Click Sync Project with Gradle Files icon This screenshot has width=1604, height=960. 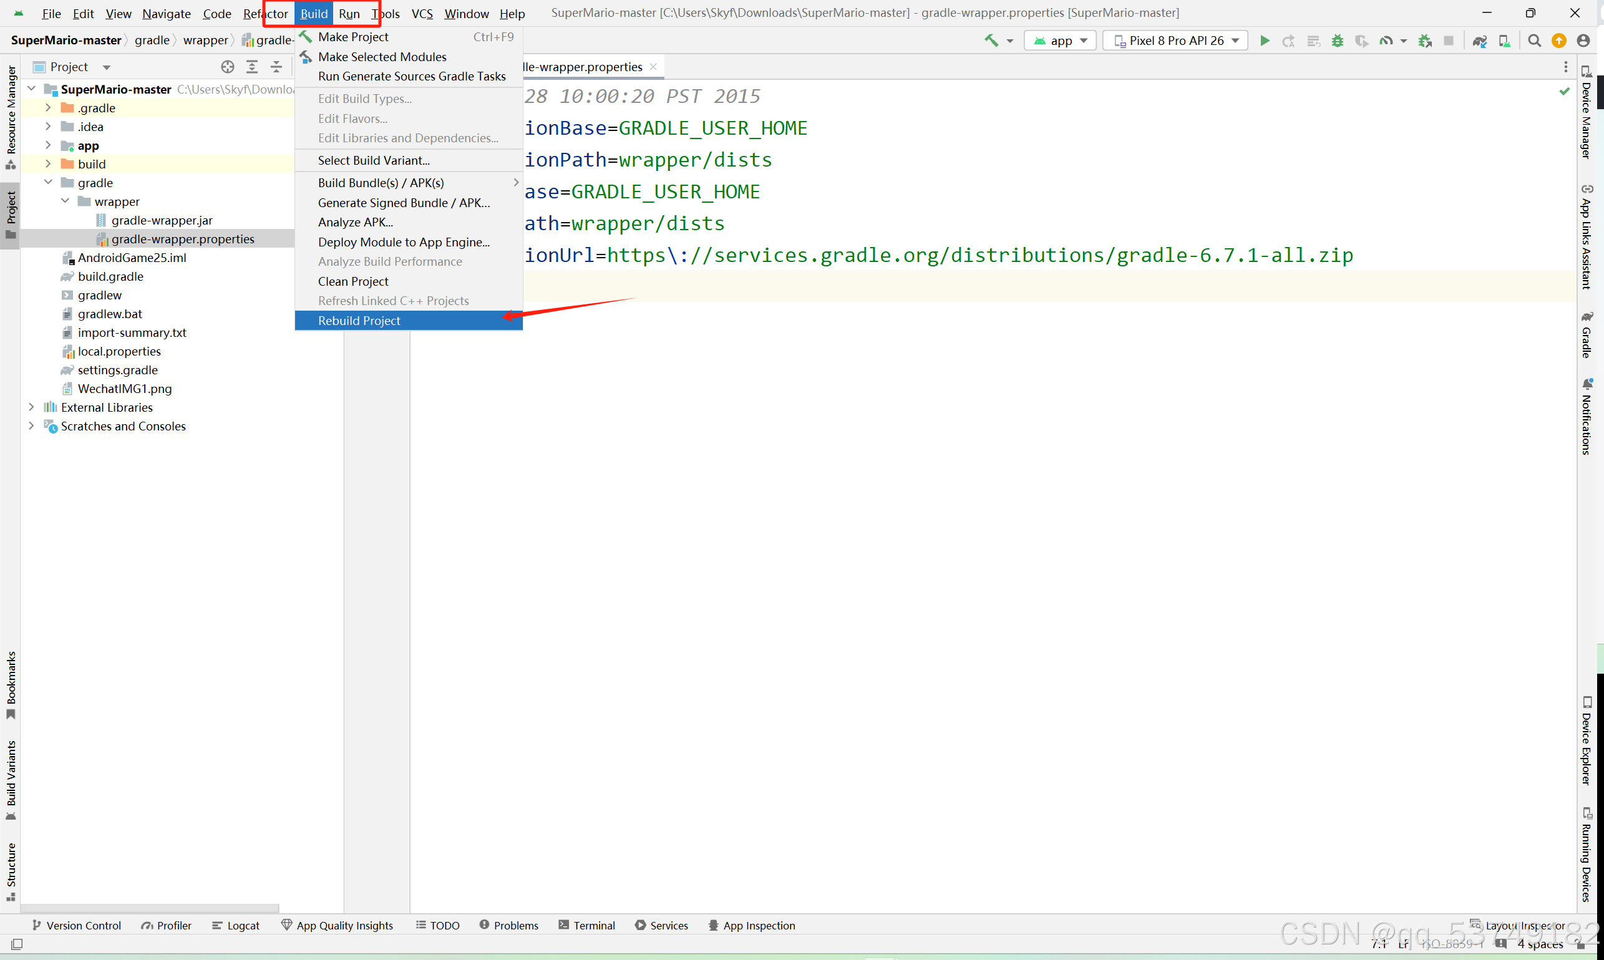[x=1479, y=41]
